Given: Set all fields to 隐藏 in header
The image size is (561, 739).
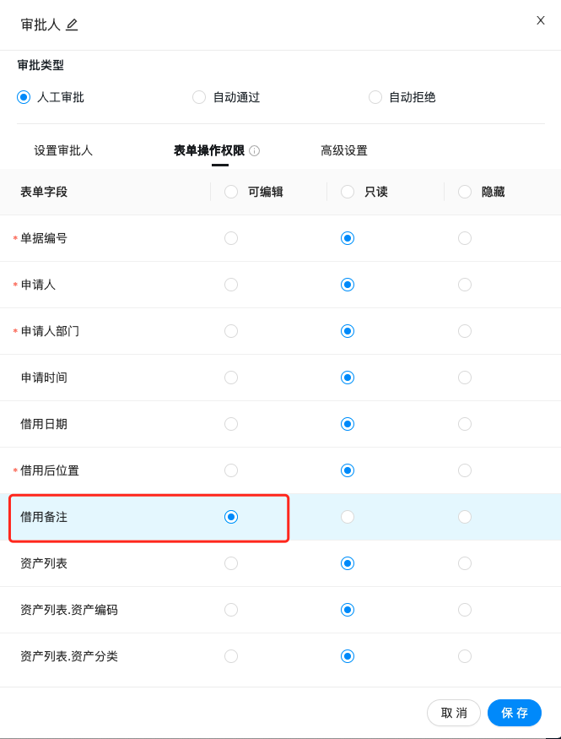Looking at the screenshot, I should 465,192.
